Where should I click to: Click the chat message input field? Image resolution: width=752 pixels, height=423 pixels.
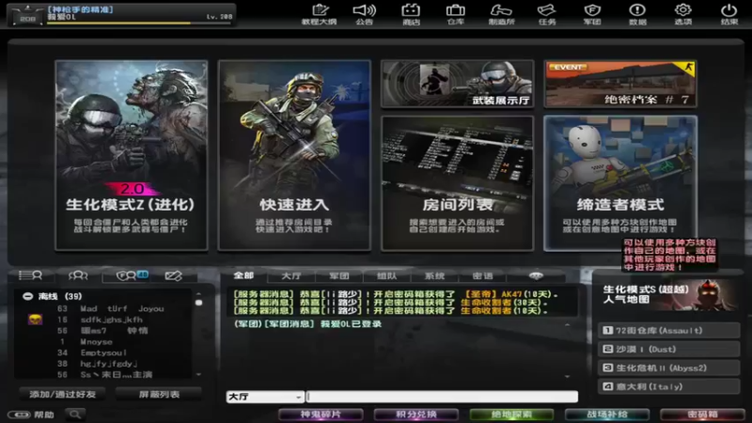click(x=442, y=397)
